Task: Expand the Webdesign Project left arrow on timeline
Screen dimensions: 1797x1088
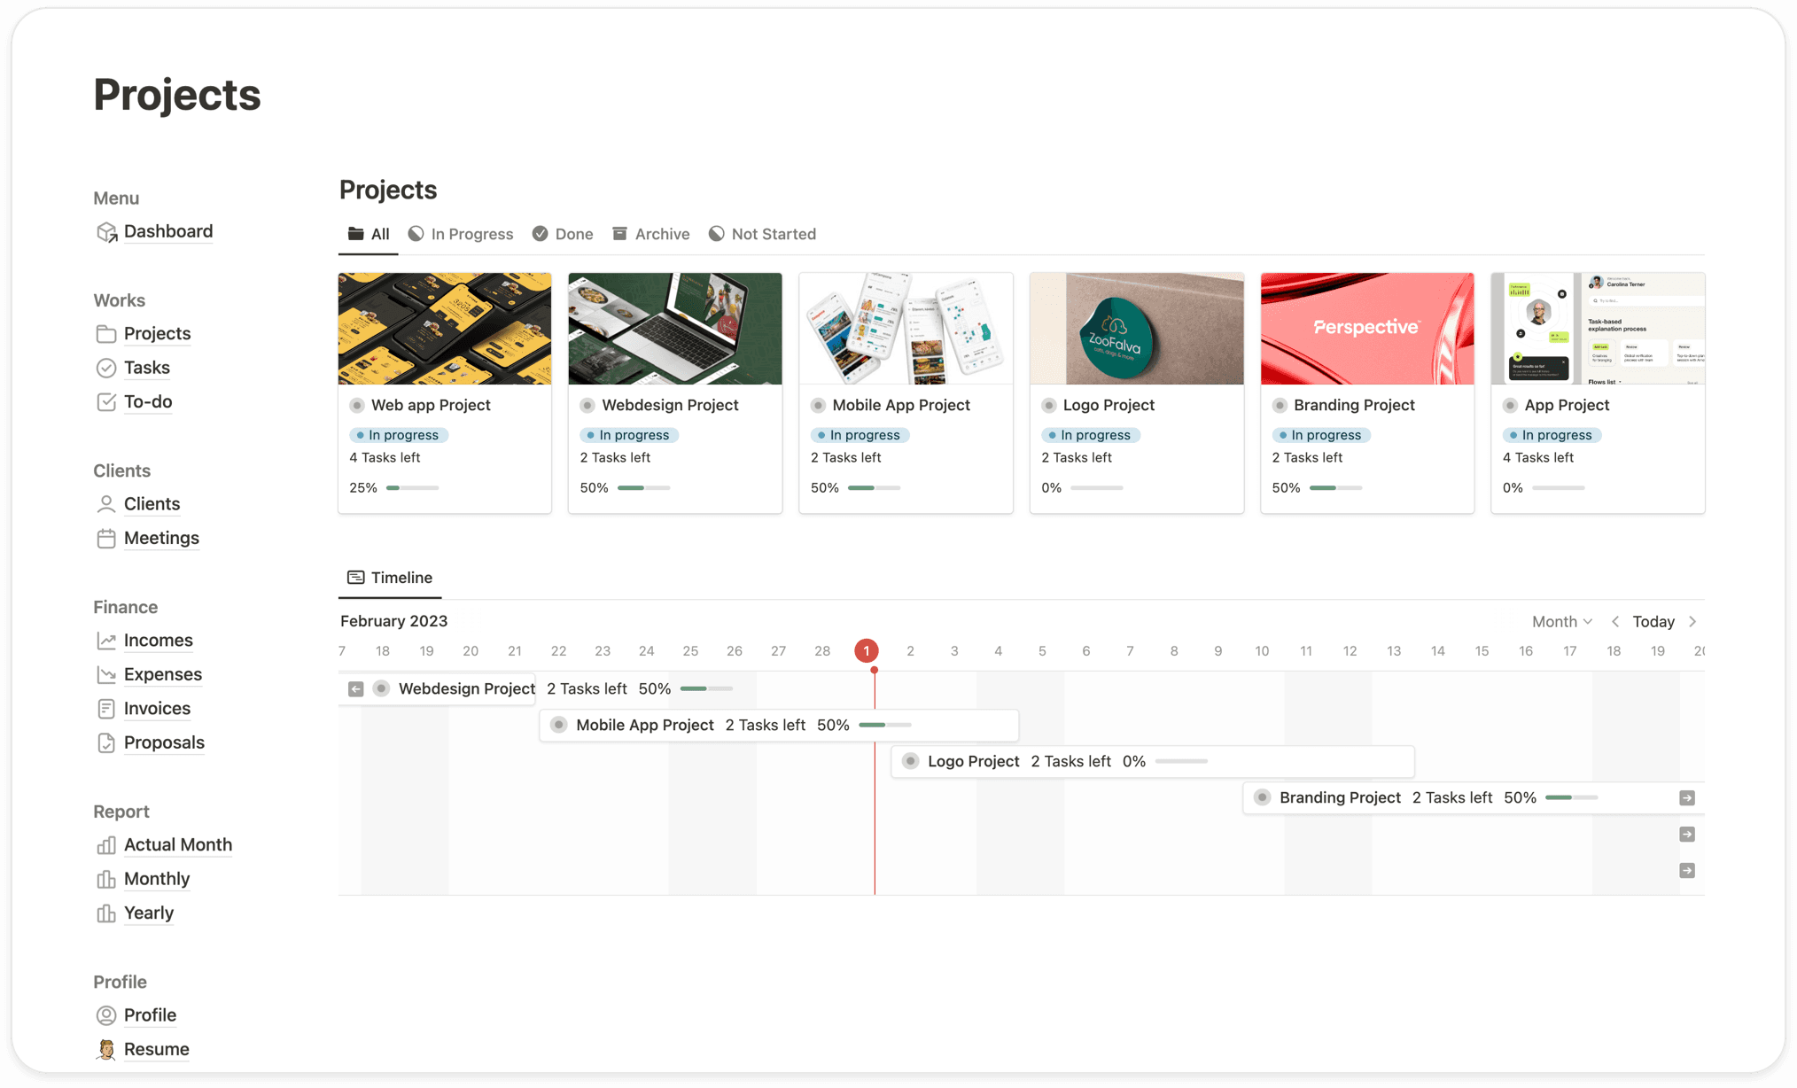Action: [355, 688]
